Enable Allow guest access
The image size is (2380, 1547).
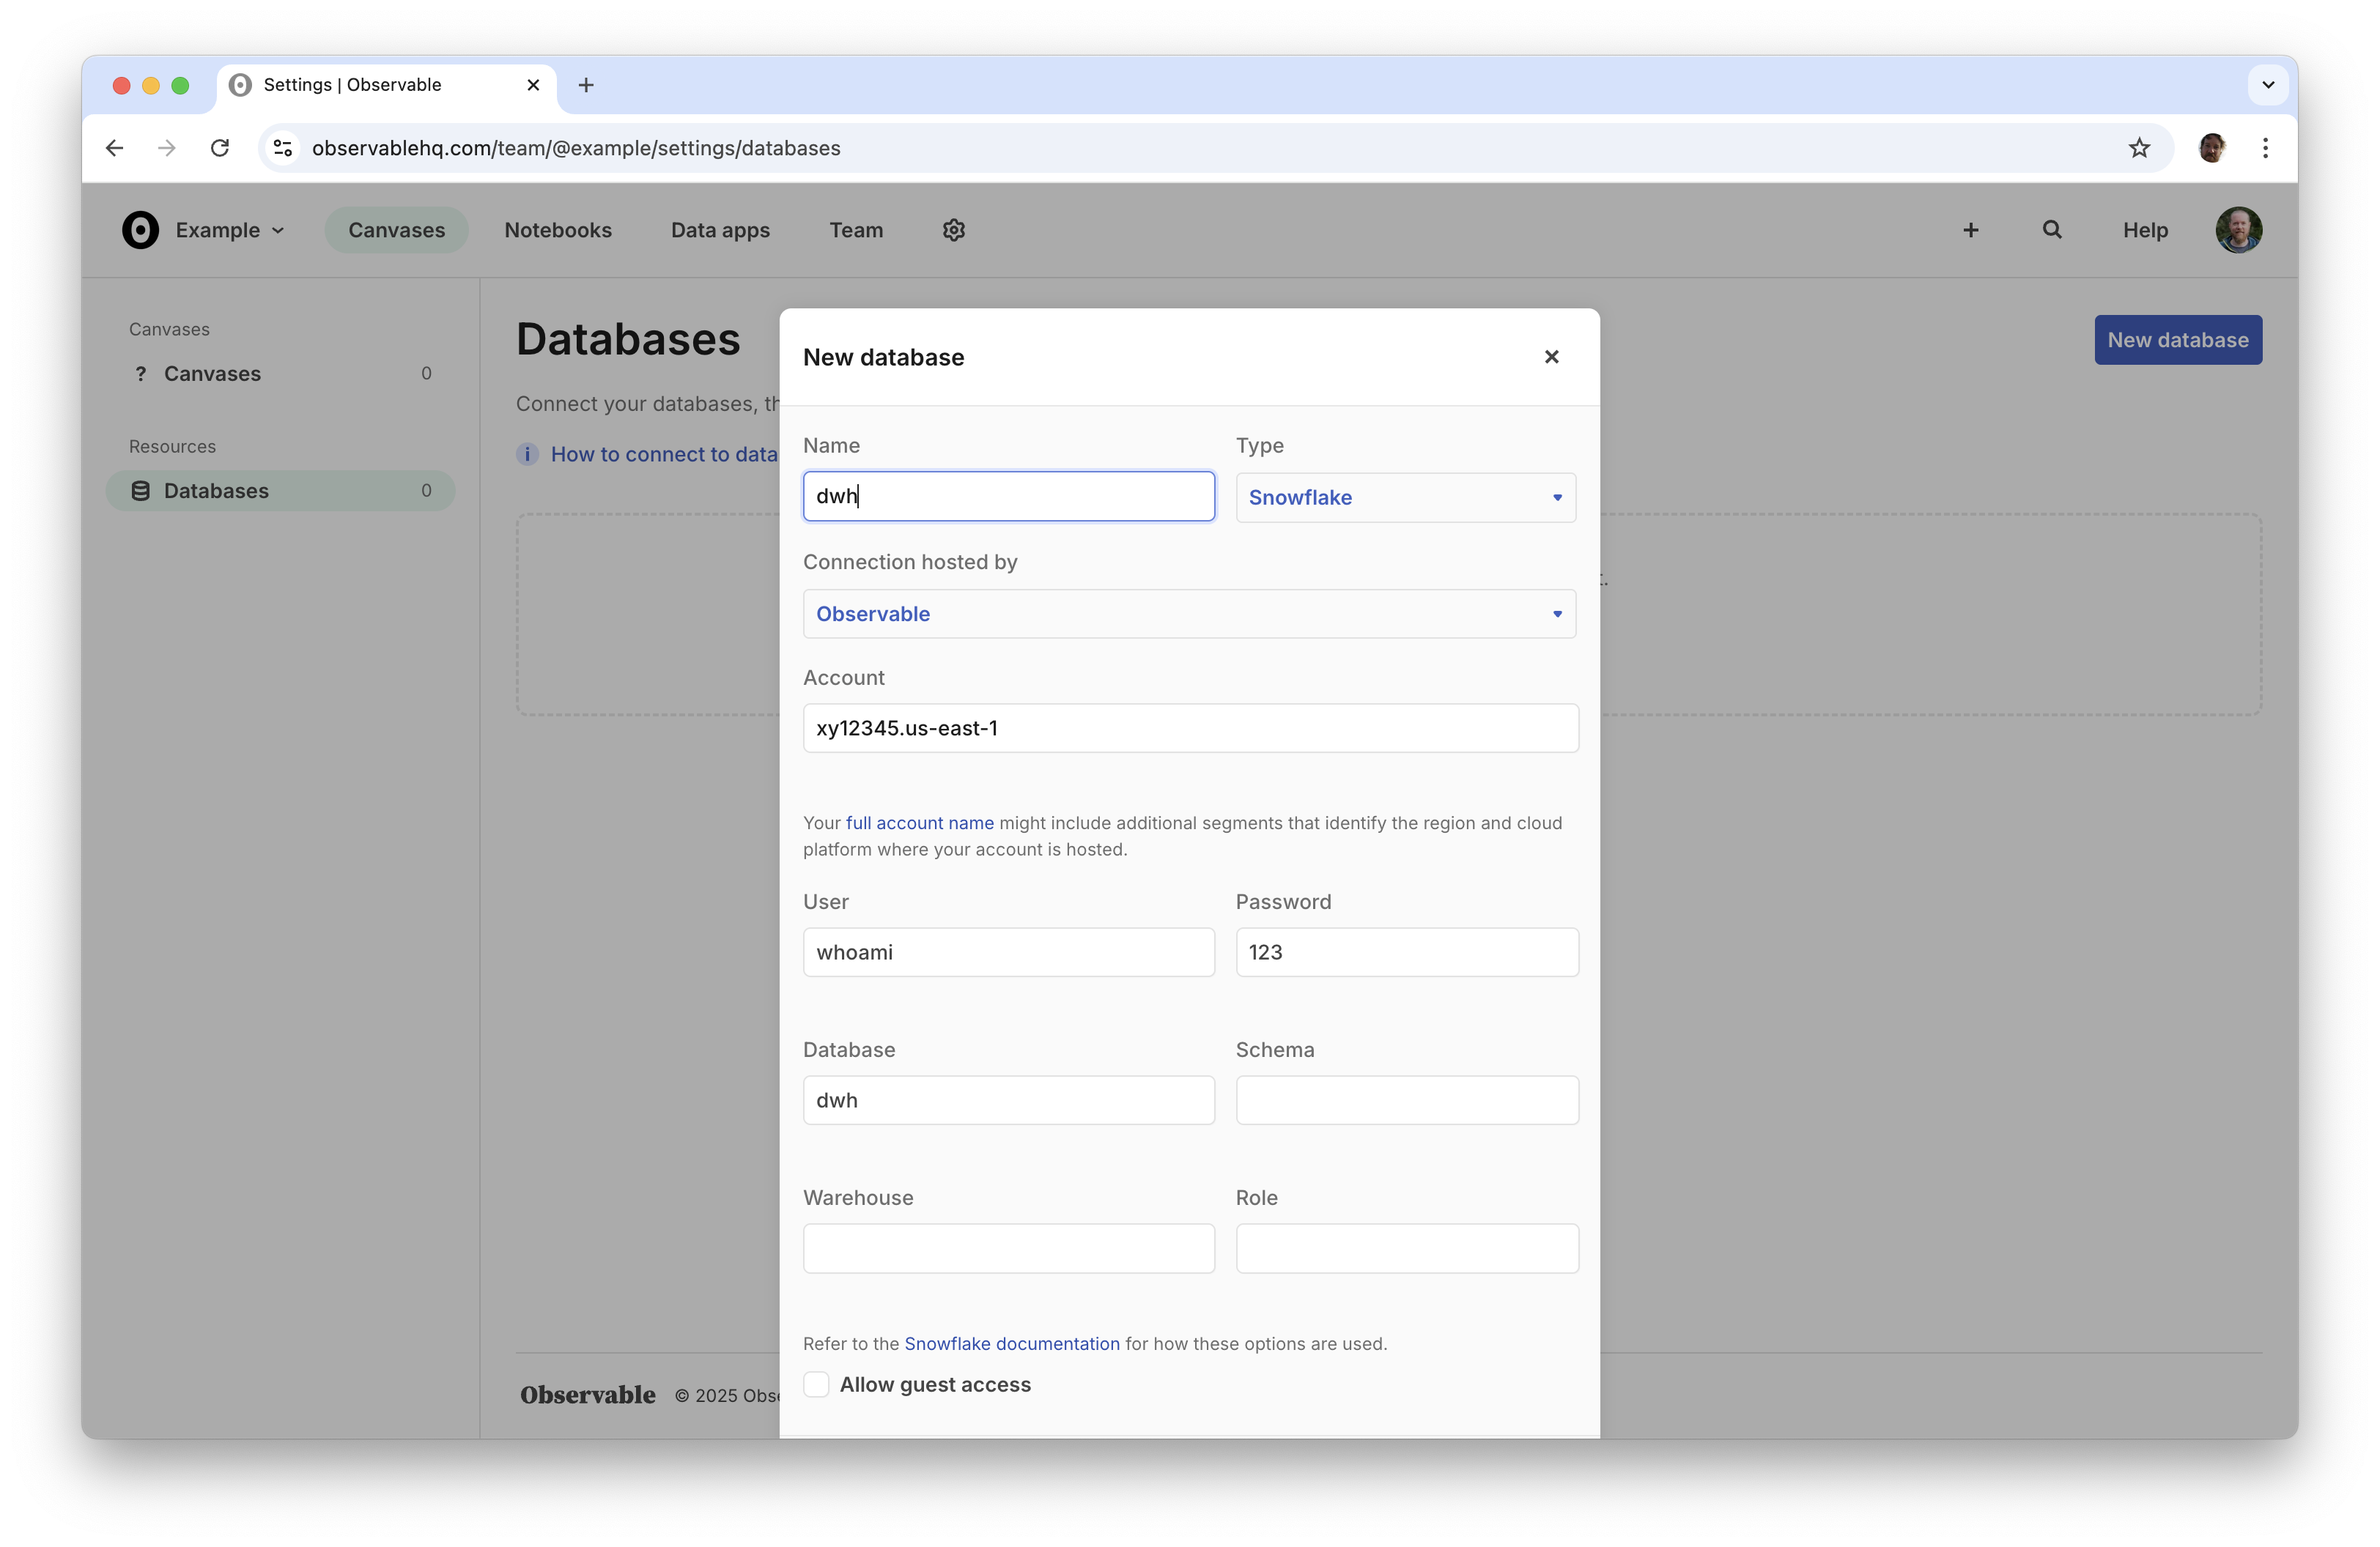point(816,1384)
